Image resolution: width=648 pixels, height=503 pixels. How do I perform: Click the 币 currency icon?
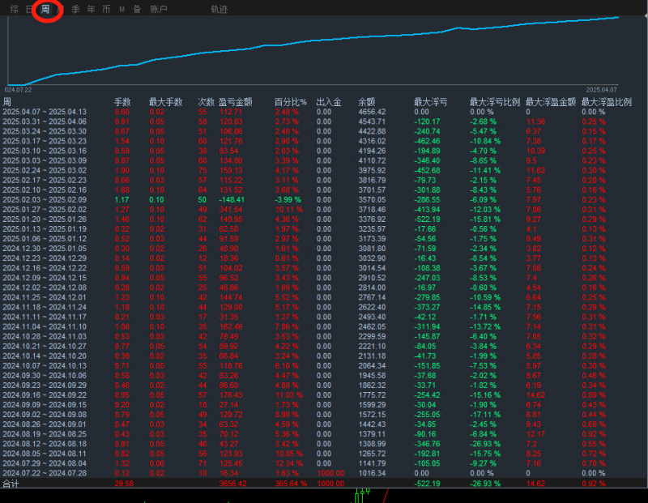105,11
